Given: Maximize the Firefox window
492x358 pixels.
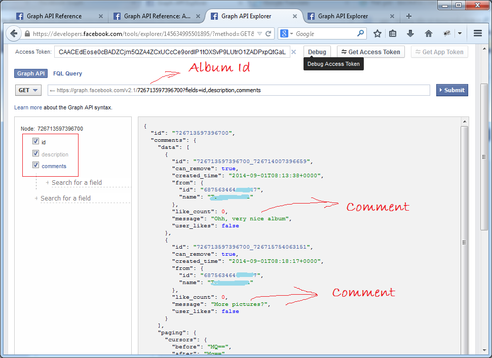Looking at the screenshot, I should pos(459,6).
